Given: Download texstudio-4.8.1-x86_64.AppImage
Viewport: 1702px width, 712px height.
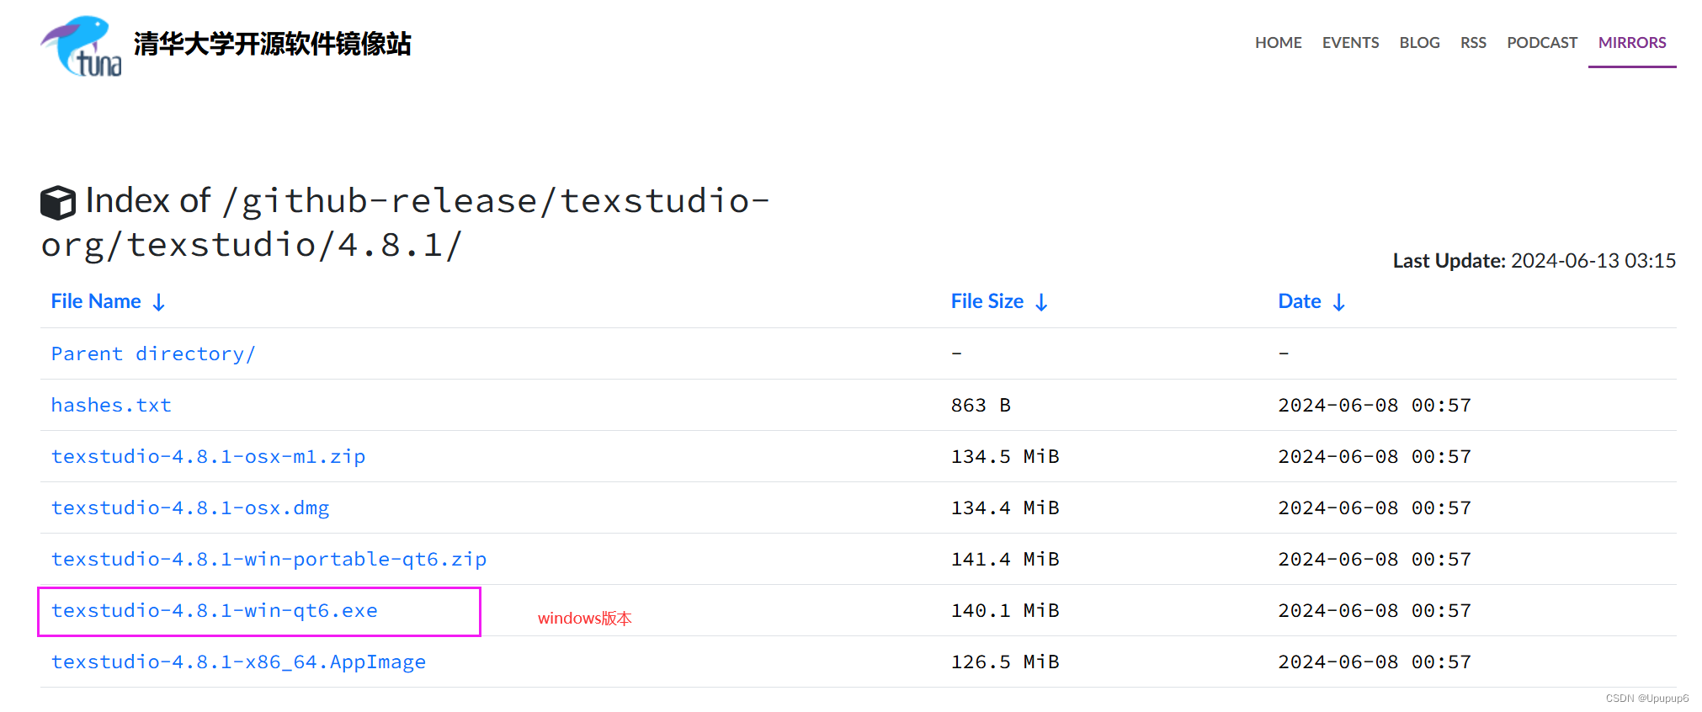Looking at the screenshot, I should click(238, 662).
